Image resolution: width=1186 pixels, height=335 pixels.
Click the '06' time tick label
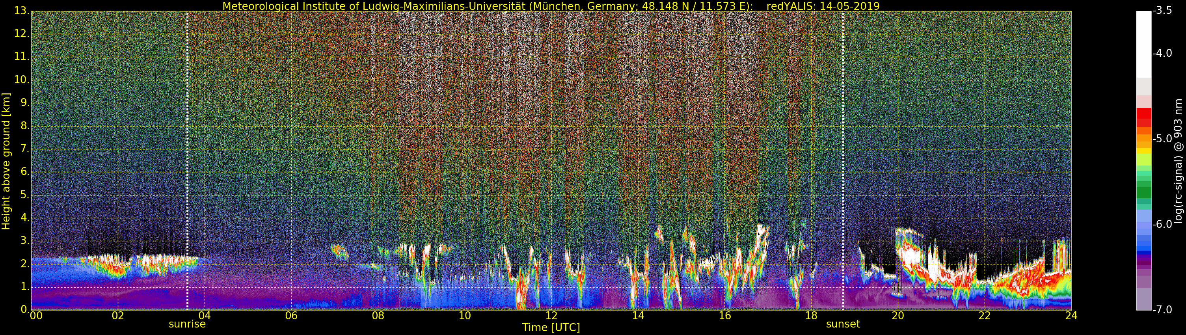(291, 315)
